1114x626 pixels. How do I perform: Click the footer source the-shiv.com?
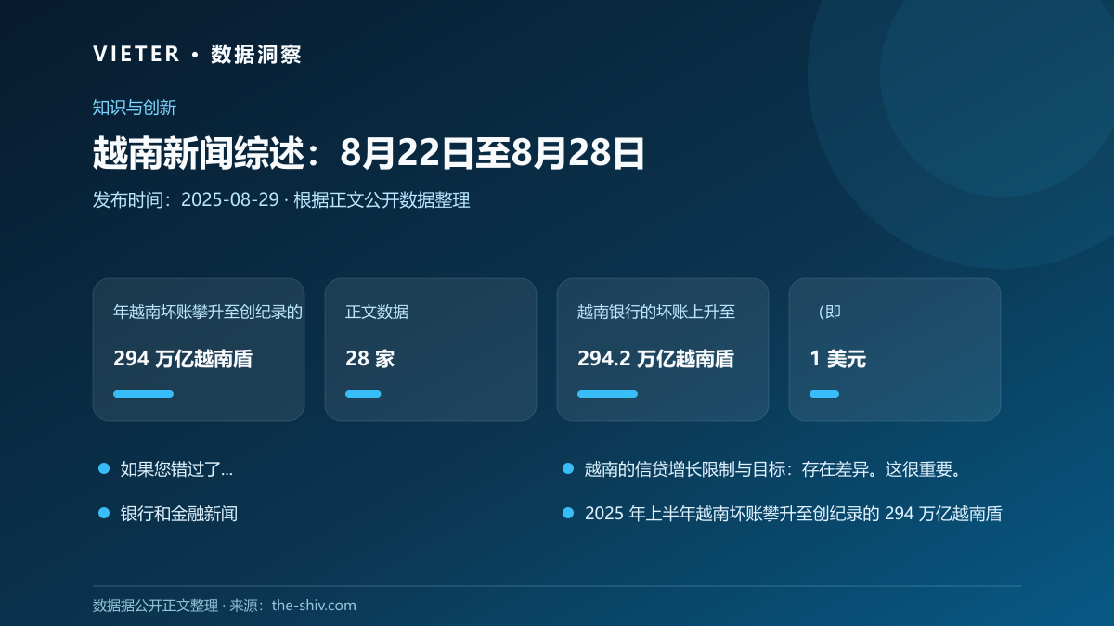click(x=314, y=606)
